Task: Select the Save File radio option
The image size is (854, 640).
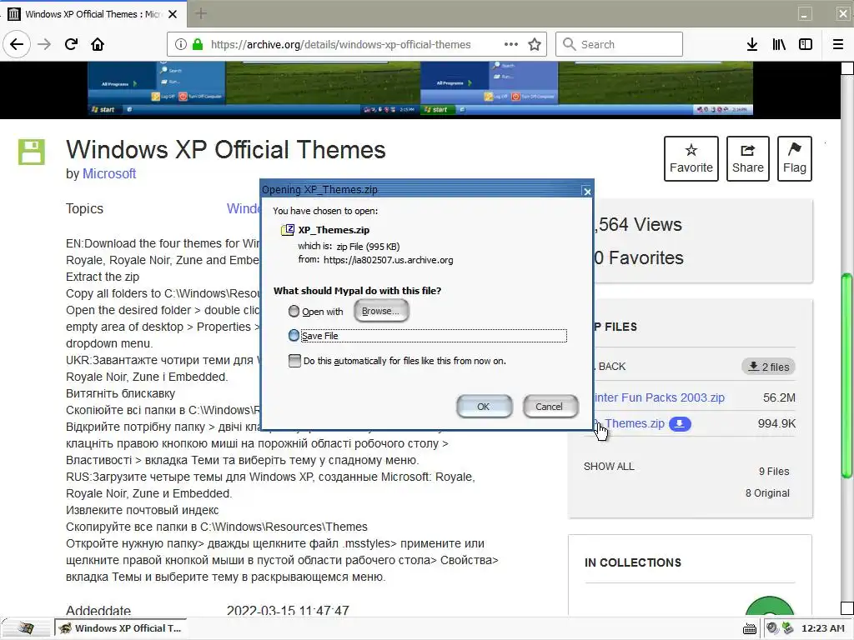Action: 294,335
